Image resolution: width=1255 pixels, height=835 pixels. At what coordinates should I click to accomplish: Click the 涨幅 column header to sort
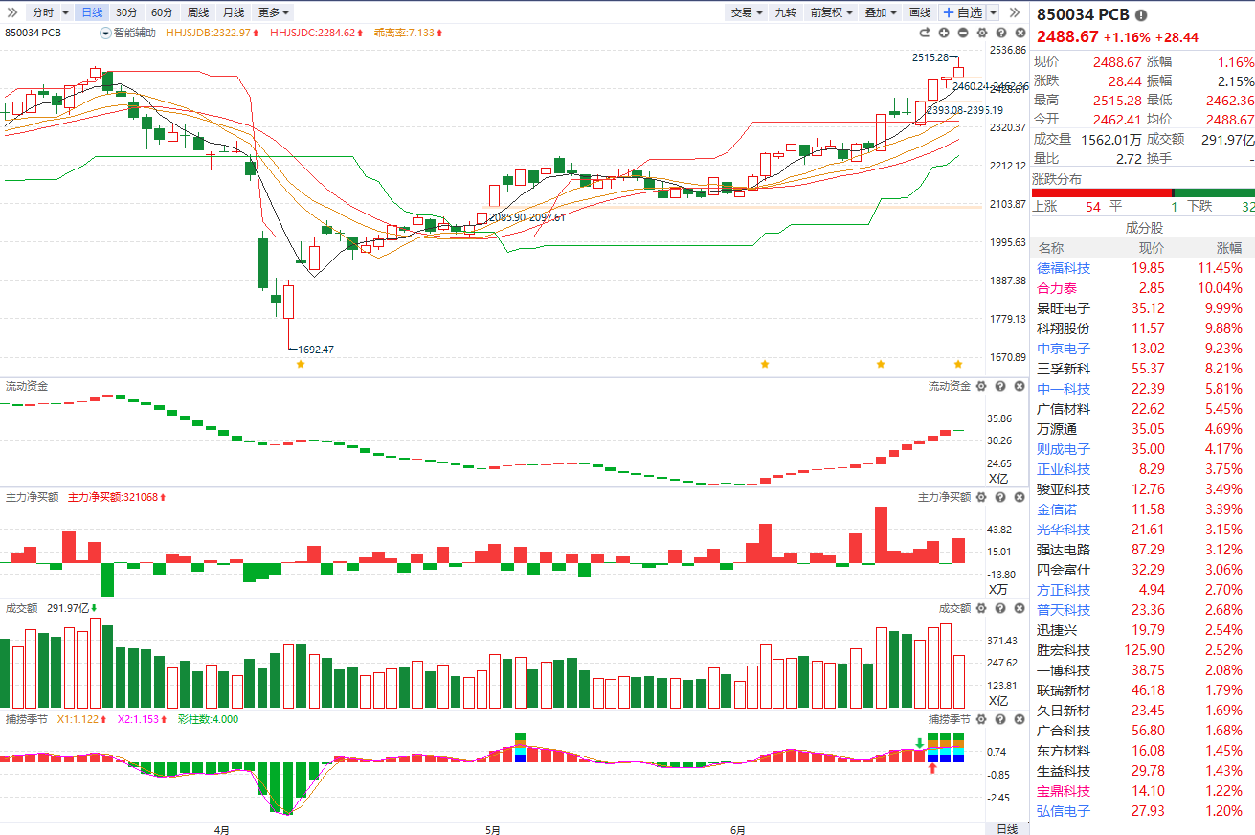click(1228, 248)
